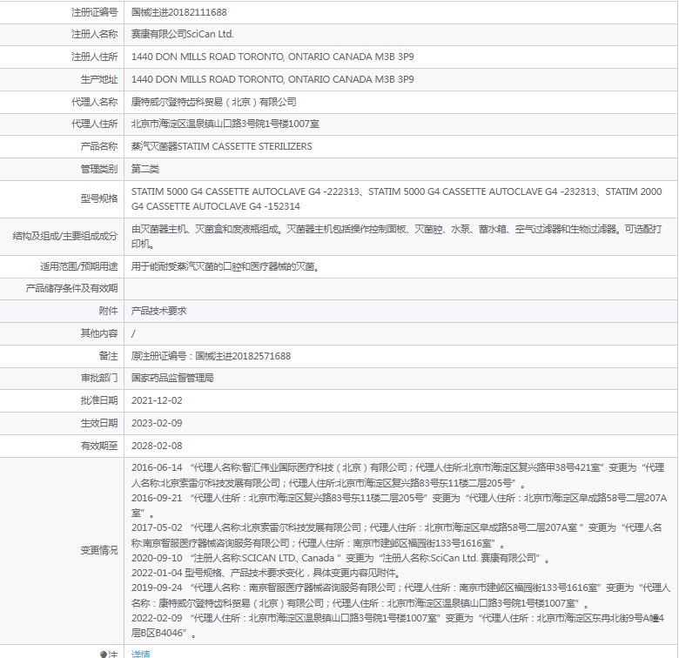
Task: Click the 2022-02-09 agent address change entry
Action: coord(398,625)
